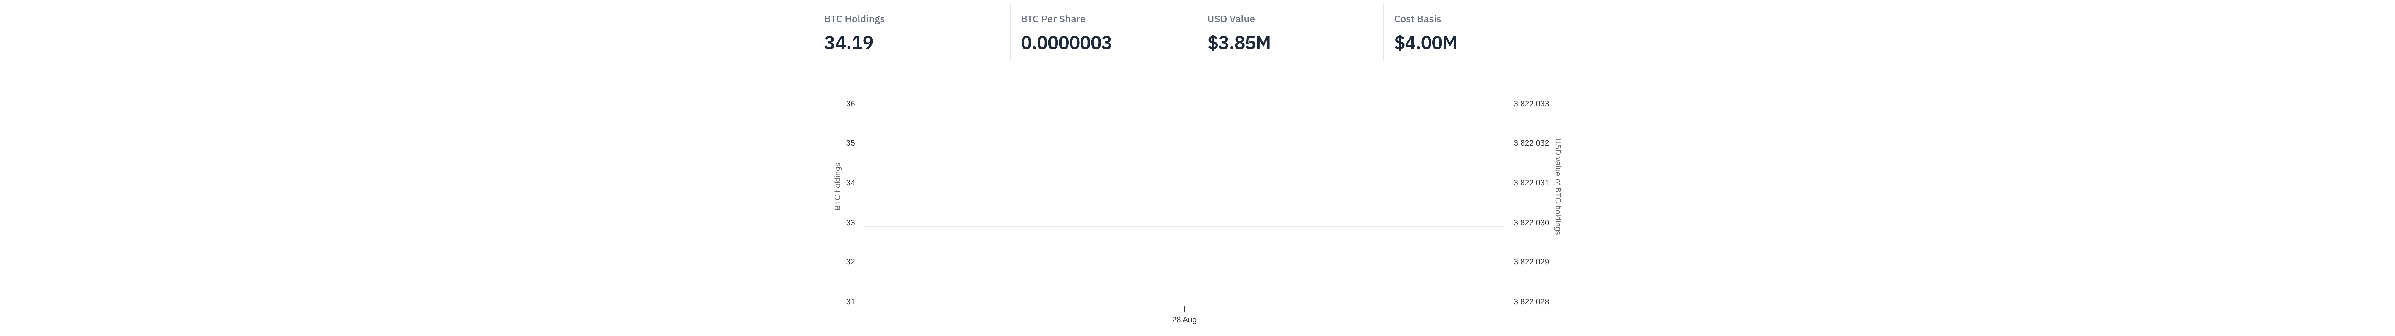The image size is (2395, 336).
Task: Click the right axis value 3 822 029
Action: (1530, 262)
